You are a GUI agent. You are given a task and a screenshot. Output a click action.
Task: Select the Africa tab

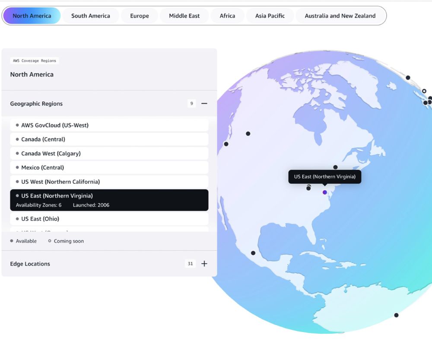227,16
